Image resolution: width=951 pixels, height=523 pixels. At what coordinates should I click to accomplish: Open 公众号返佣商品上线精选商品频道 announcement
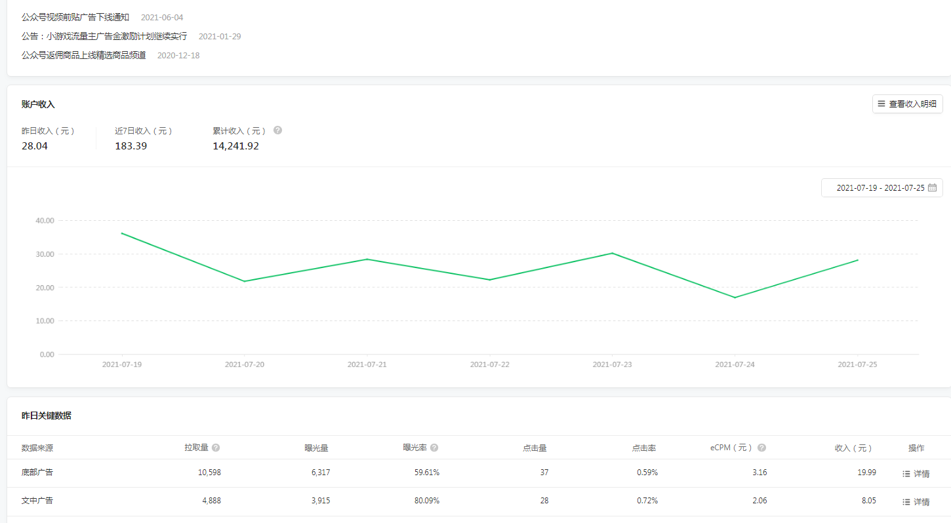[x=84, y=55]
